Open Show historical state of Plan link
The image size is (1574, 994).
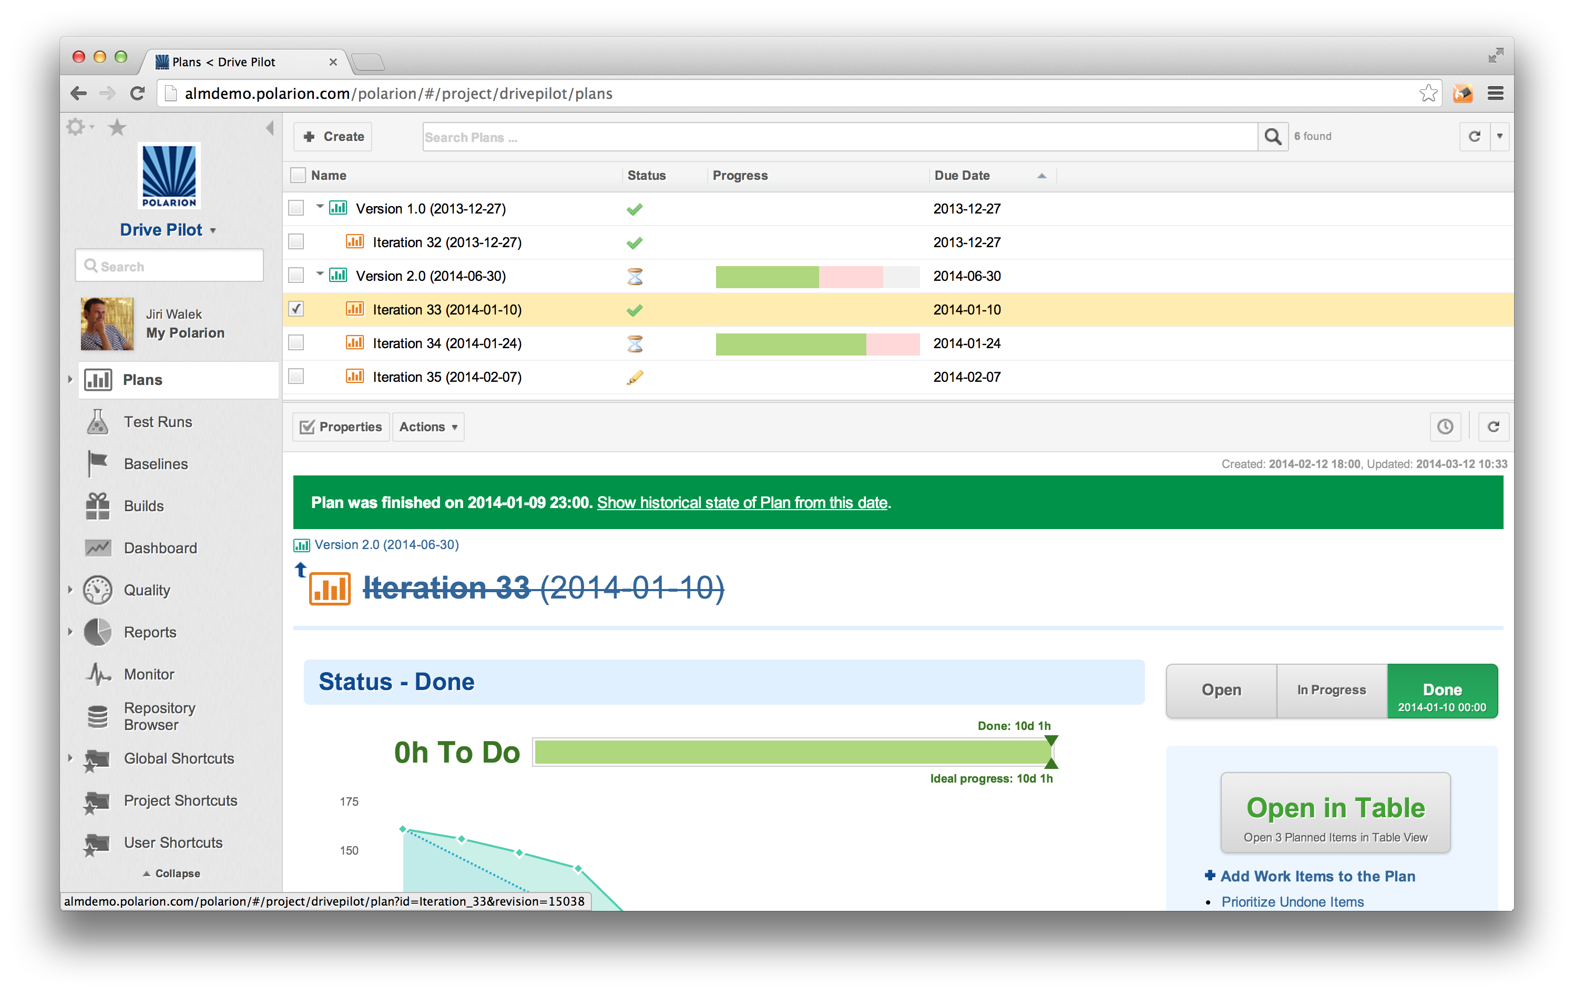coord(742,503)
